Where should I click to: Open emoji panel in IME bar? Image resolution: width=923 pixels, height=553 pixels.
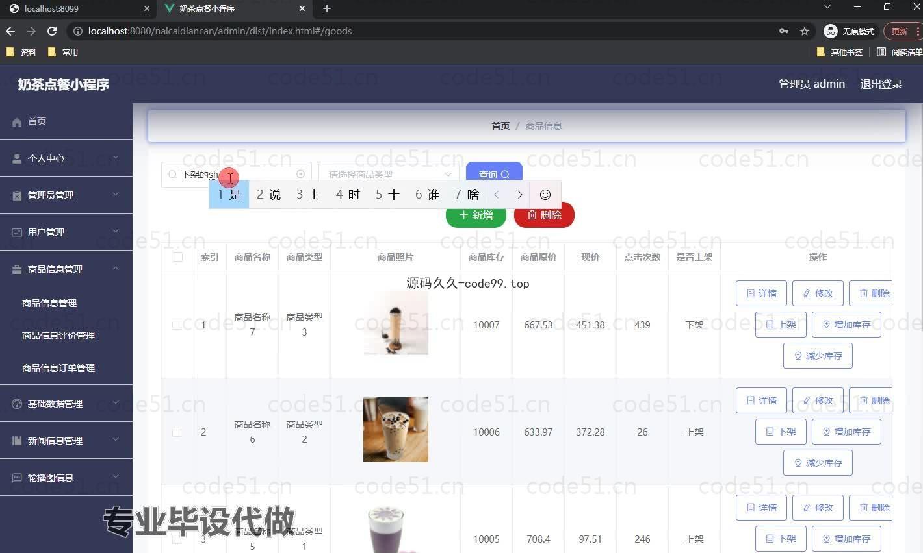coord(545,195)
